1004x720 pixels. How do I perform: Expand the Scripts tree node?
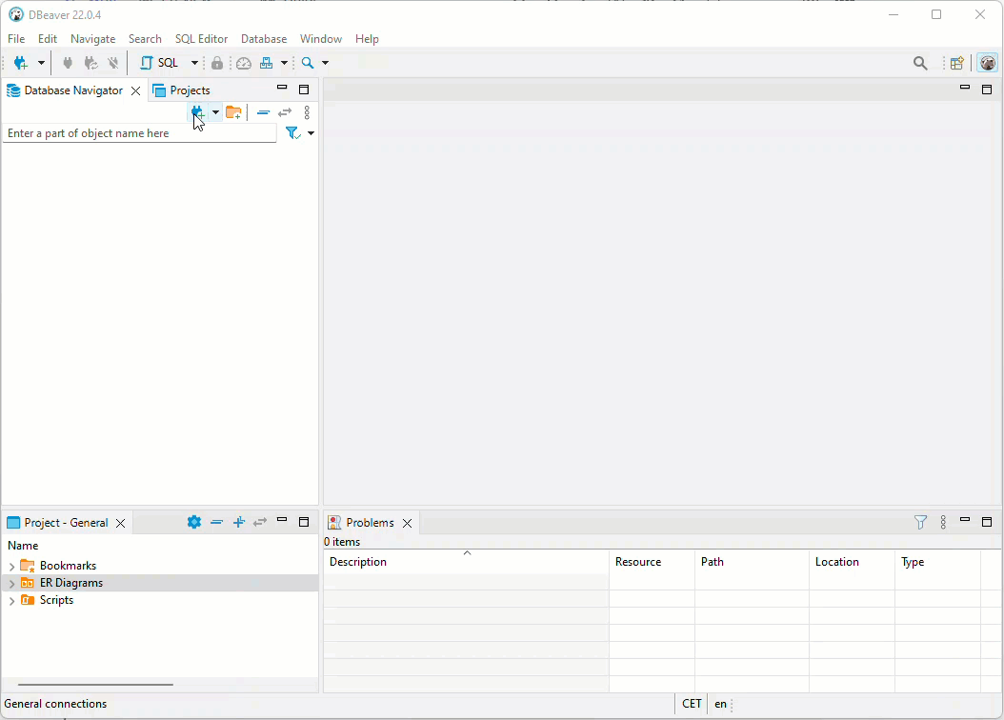(11, 601)
